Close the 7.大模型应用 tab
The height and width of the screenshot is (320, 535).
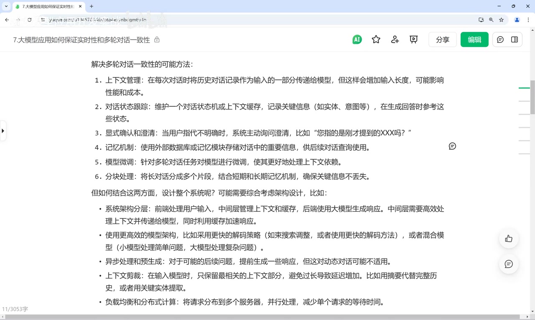80,7
